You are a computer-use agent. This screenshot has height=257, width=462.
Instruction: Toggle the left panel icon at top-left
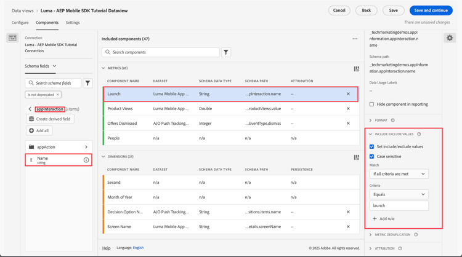pyautogui.click(x=12, y=38)
